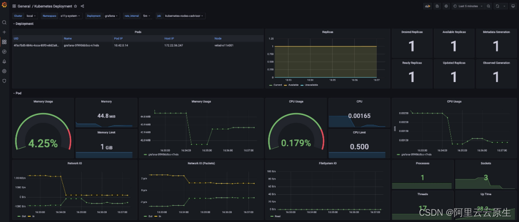This screenshot has height=222, width=519.
Task: Open the Pods panel title menu
Action: click(x=138, y=32)
